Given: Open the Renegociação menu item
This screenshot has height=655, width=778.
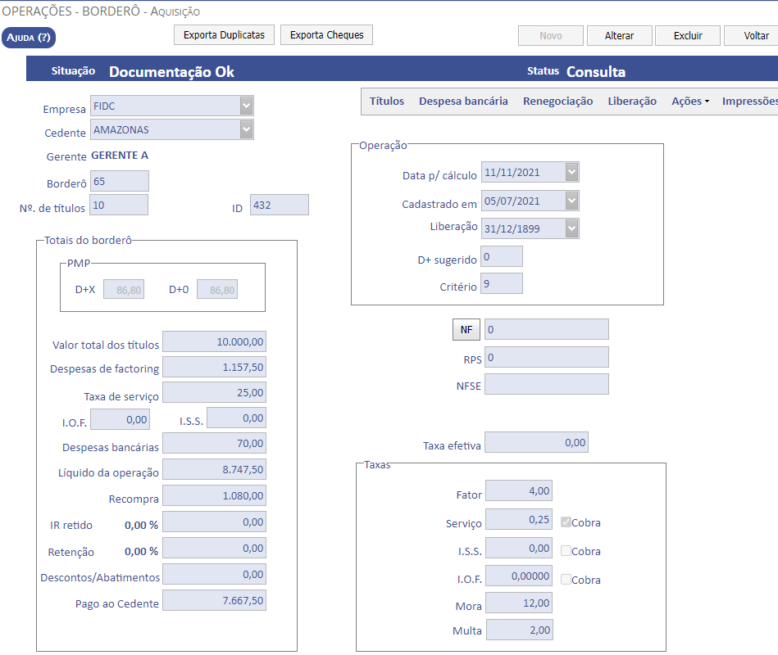Looking at the screenshot, I should (x=557, y=102).
